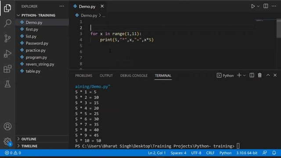Viewport: 281px width, 158px height.
Task: Open the Explorer view in activity bar
Action: (7, 8)
